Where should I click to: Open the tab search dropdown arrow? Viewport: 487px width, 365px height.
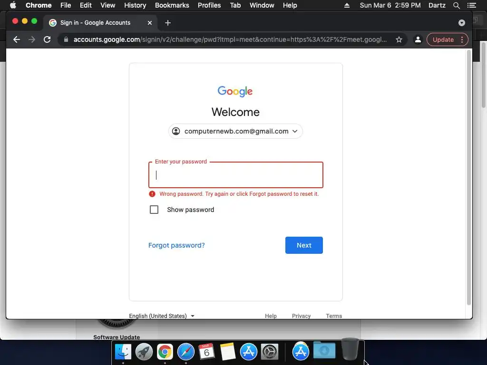[x=461, y=23]
